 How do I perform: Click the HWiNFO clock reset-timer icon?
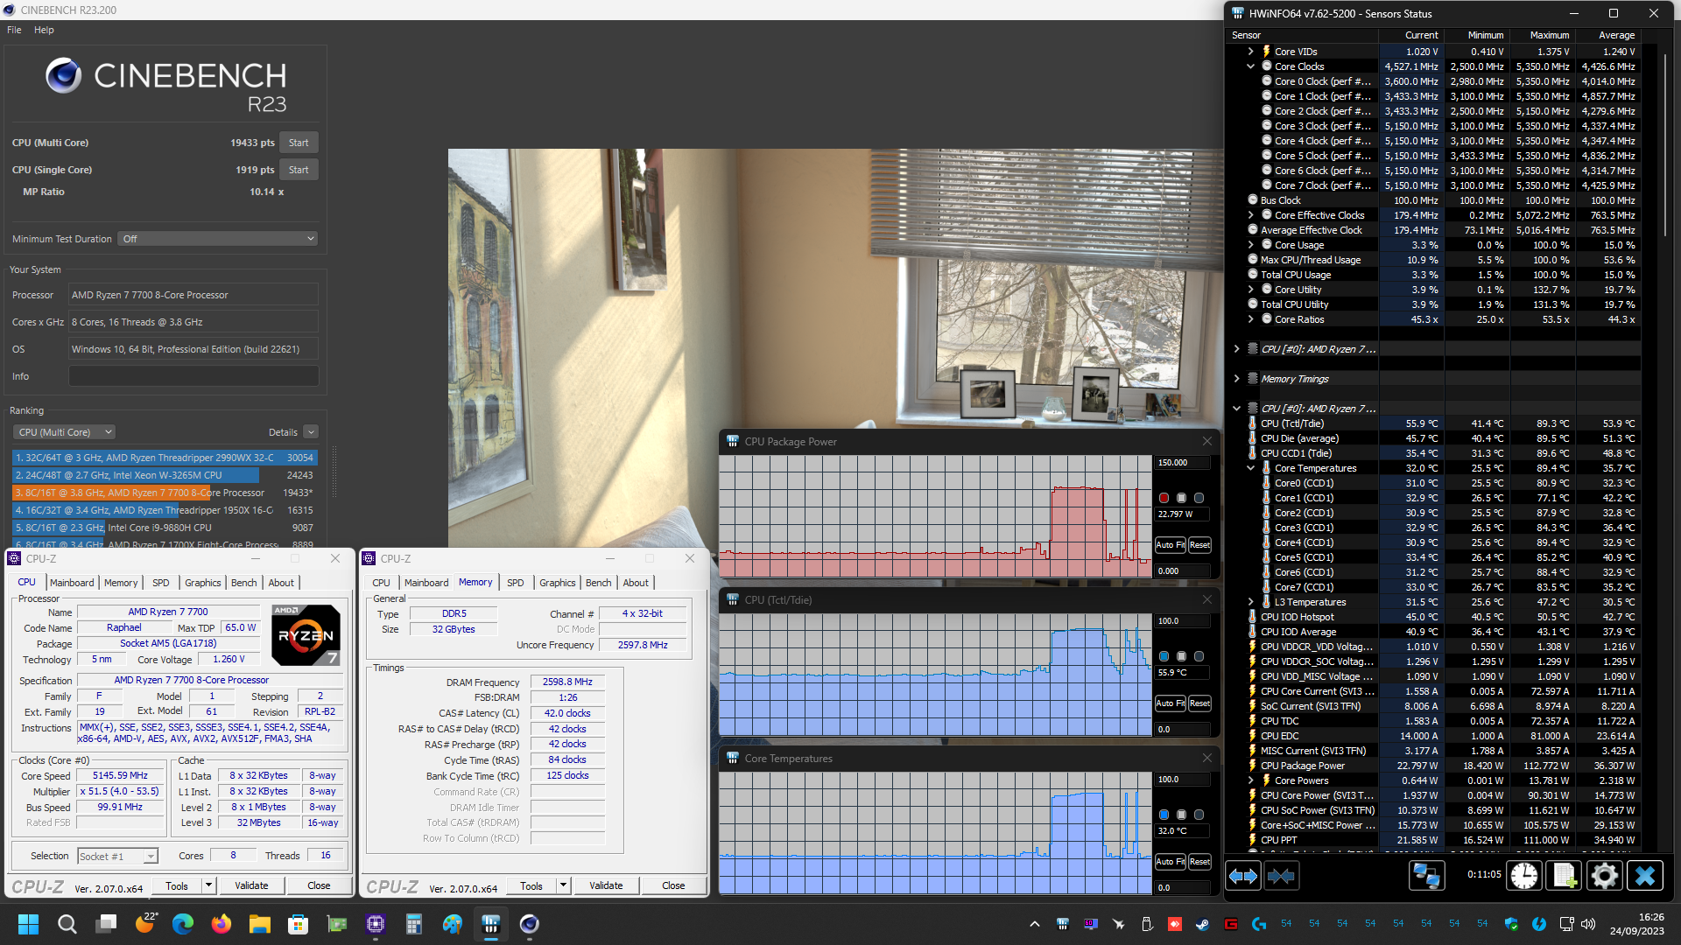coord(1524,875)
